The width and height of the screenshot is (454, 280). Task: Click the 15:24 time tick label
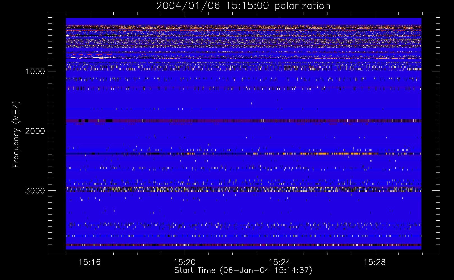coord(280,262)
